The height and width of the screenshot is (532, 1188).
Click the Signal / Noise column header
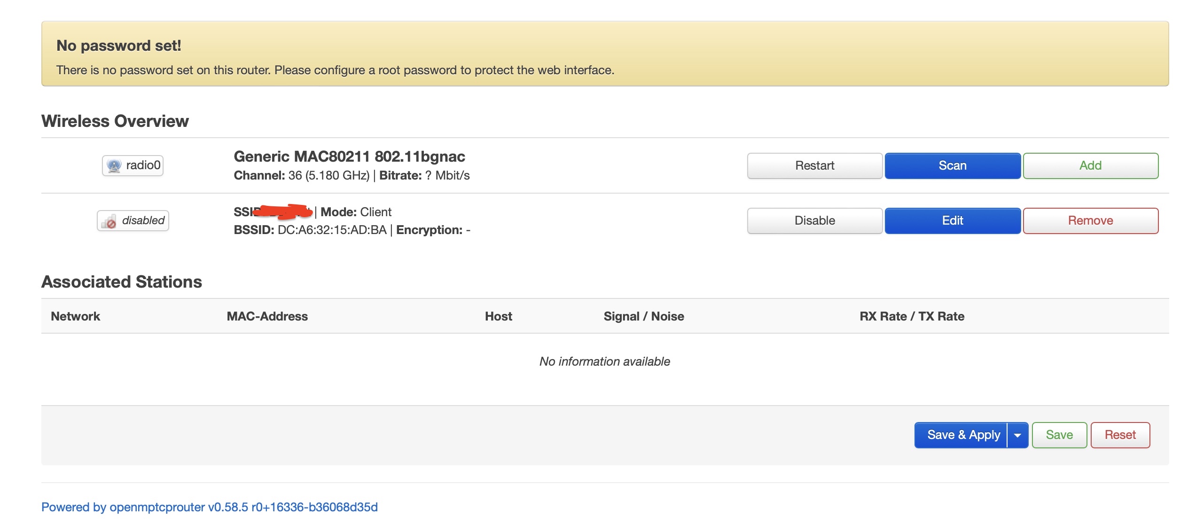pos(643,316)
